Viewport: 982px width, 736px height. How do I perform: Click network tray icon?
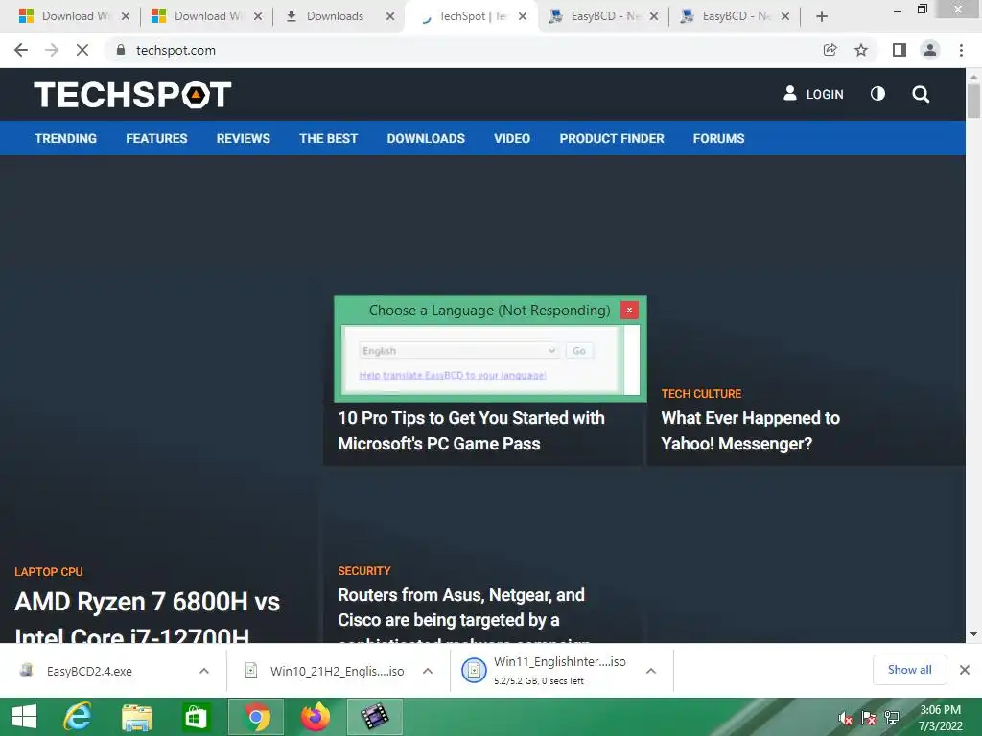point(892,719)
